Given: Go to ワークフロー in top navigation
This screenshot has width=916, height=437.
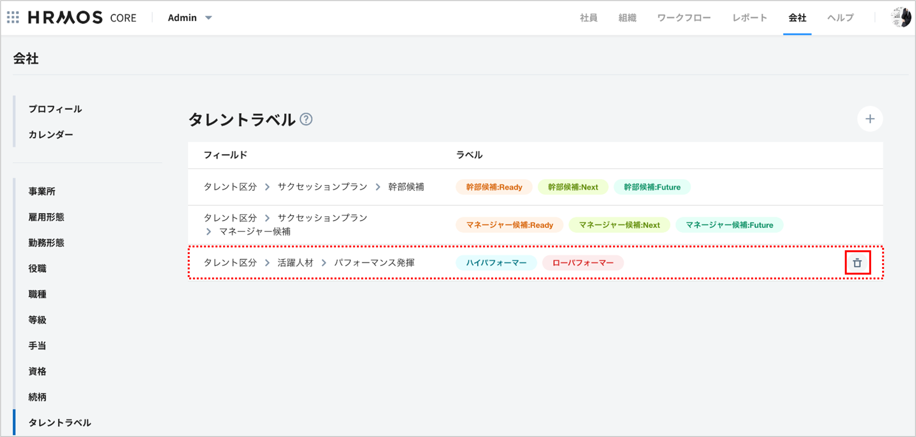Looking at the screenshot, I should point(684,18).
